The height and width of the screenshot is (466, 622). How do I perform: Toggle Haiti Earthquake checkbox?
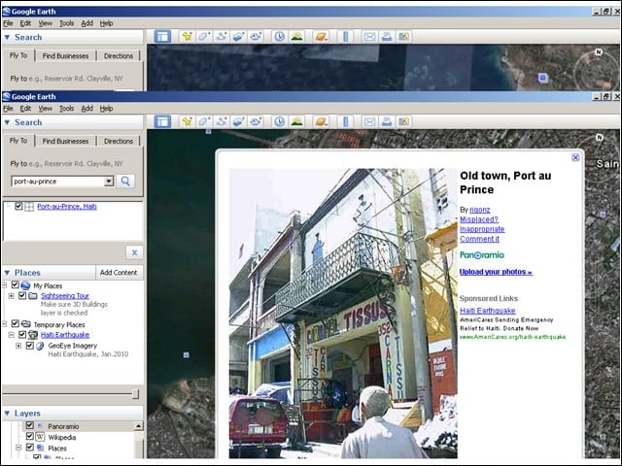(x=22, y=334)
